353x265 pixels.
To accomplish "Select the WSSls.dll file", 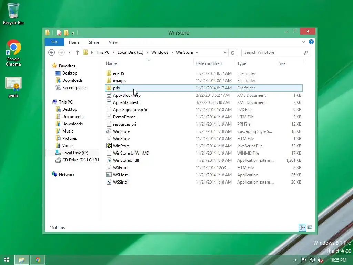I will pyautogui.click(x=203, y=182).
